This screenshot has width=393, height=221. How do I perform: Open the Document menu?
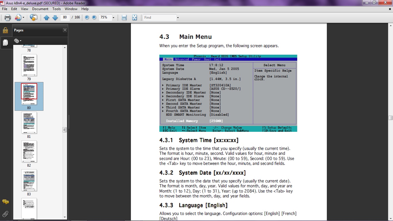[x=40, y=9]
